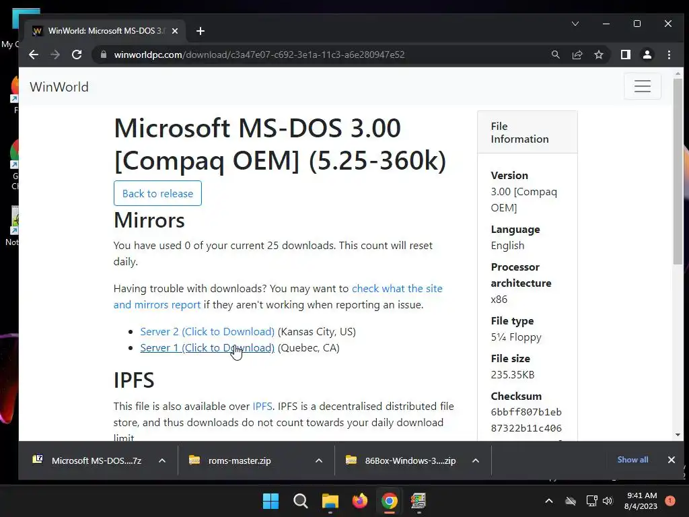The width and height of the screenshot is (689, 517).
Task: Download from Server 2 Kansas City
Action: pyautogui.click(x=207, y=331)
